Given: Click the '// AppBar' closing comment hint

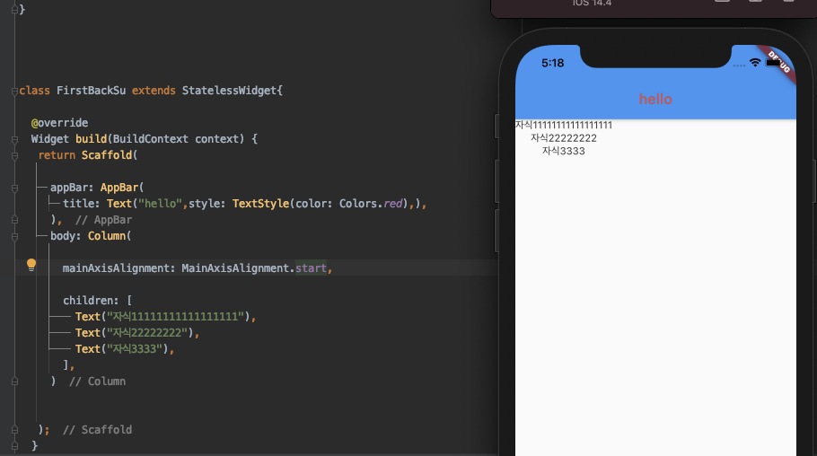Looking at the screenshot, I should click(103, 219).
